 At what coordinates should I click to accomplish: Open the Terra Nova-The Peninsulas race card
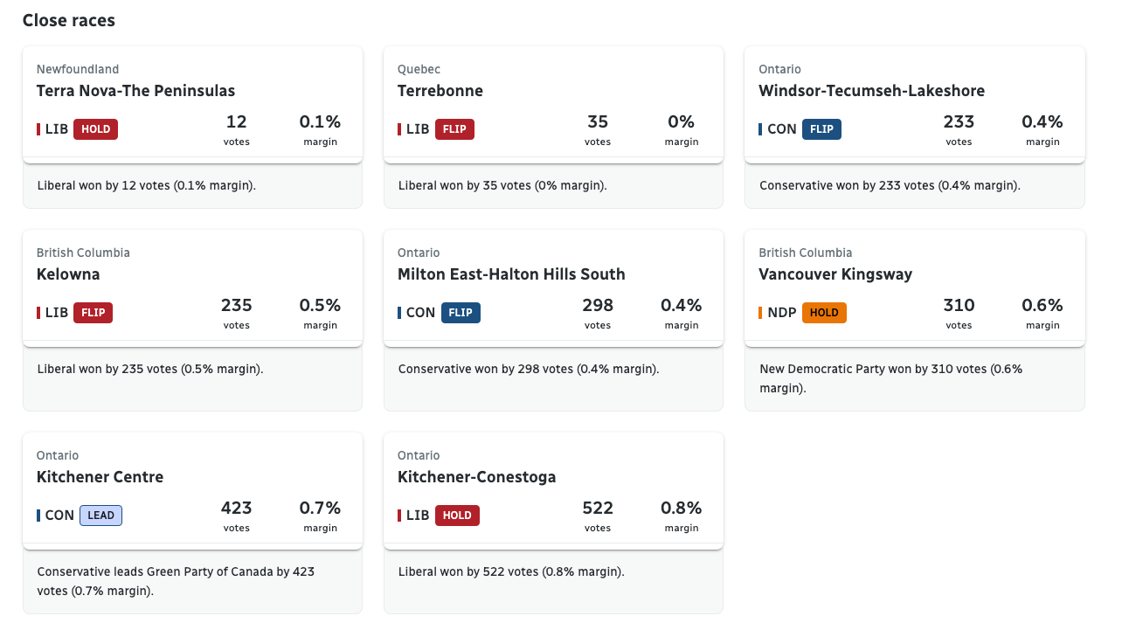135,91
